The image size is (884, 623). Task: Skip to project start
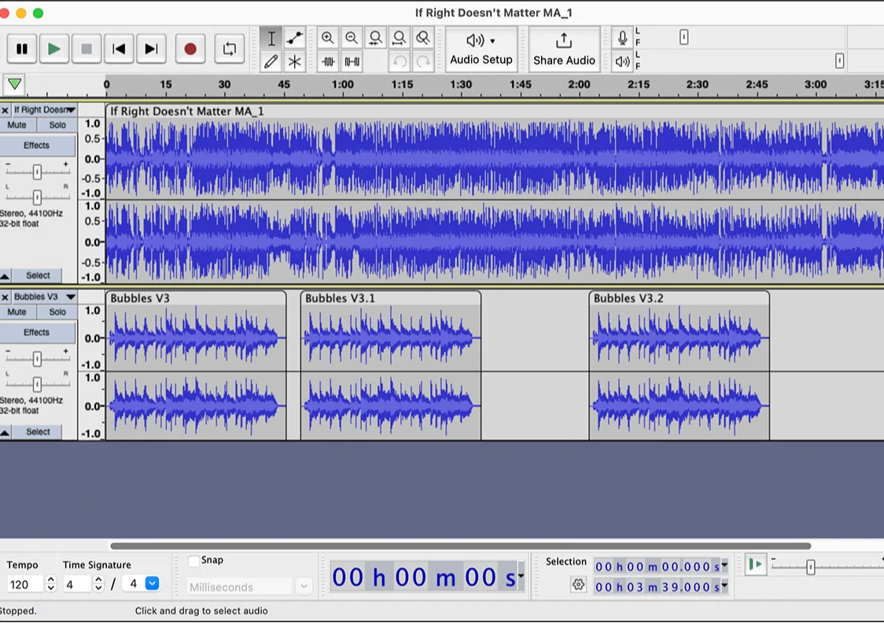(119, 49)
